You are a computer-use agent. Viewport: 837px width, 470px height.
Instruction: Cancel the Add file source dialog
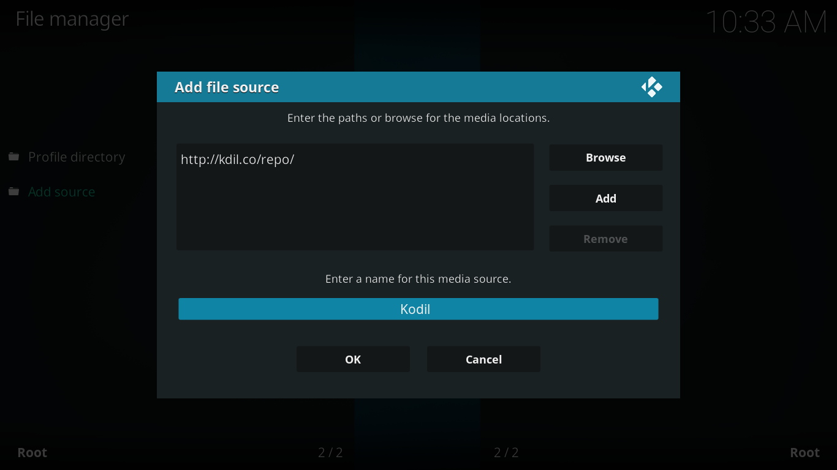(483, 359)
